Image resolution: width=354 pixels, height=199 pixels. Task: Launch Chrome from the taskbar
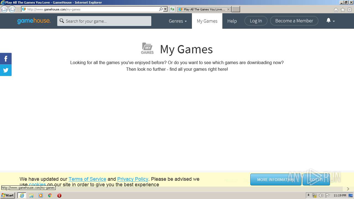pyautogui.click(x=50, y=195)
